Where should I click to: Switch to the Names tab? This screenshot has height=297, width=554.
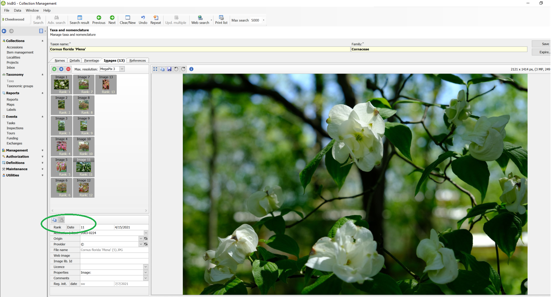pyautogui.click(x=60, y=61)
